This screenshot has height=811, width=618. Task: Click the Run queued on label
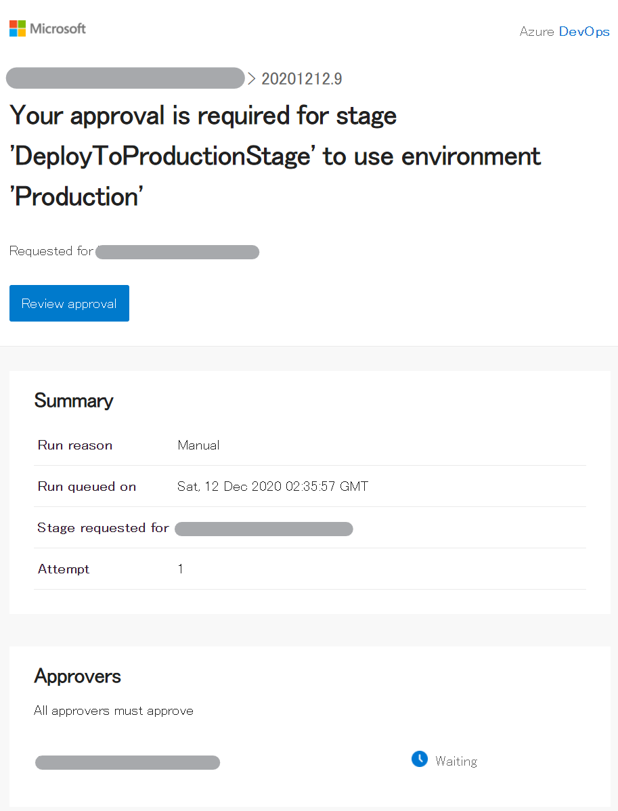click(x=87, y=487)
